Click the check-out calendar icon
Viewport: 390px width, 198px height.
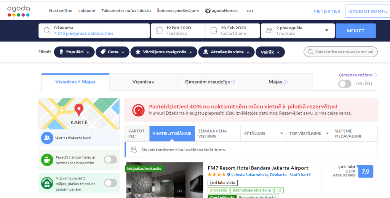coord(214,30)
